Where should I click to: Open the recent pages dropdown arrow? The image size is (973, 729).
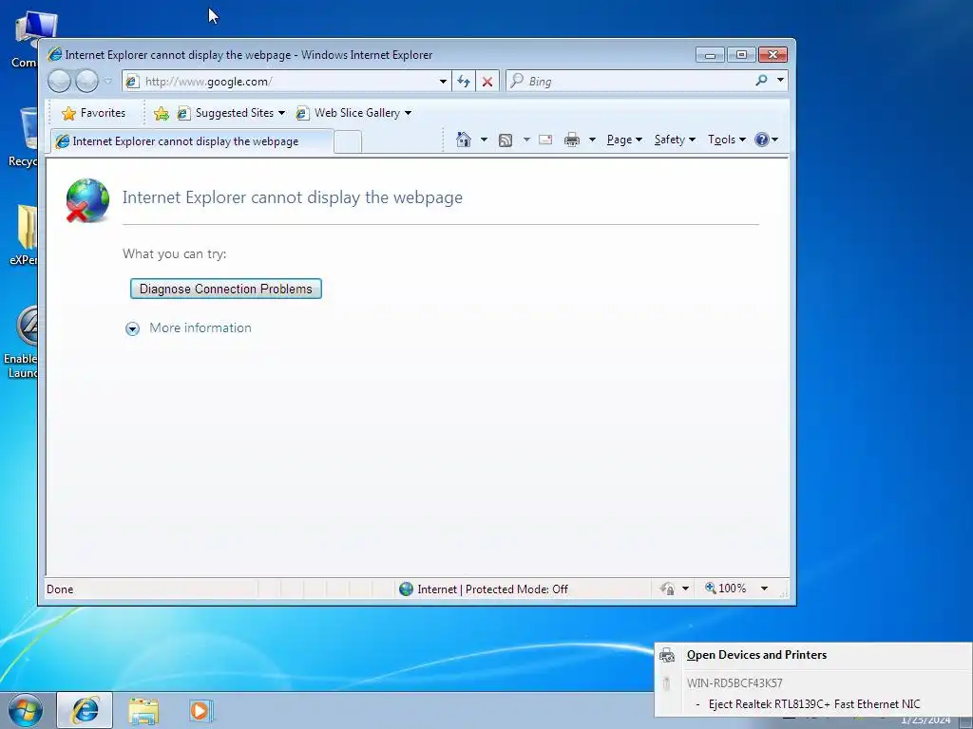click(x=108, y=82)
